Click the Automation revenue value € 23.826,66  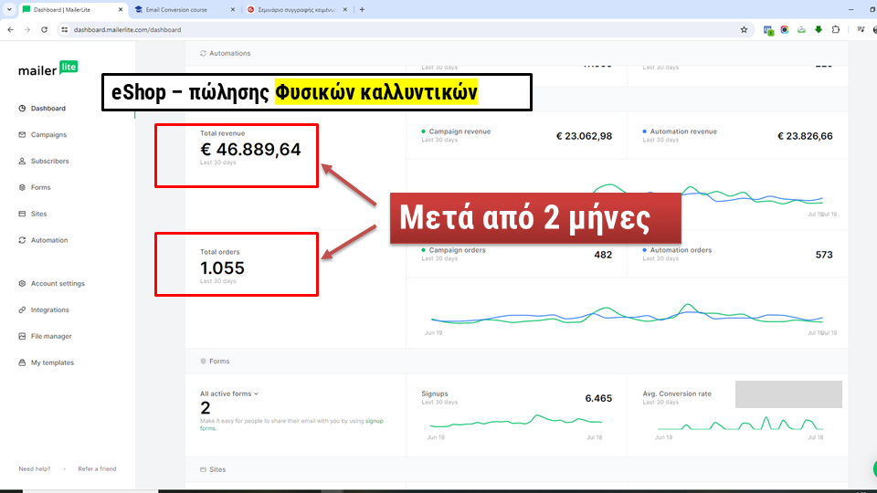805,136
